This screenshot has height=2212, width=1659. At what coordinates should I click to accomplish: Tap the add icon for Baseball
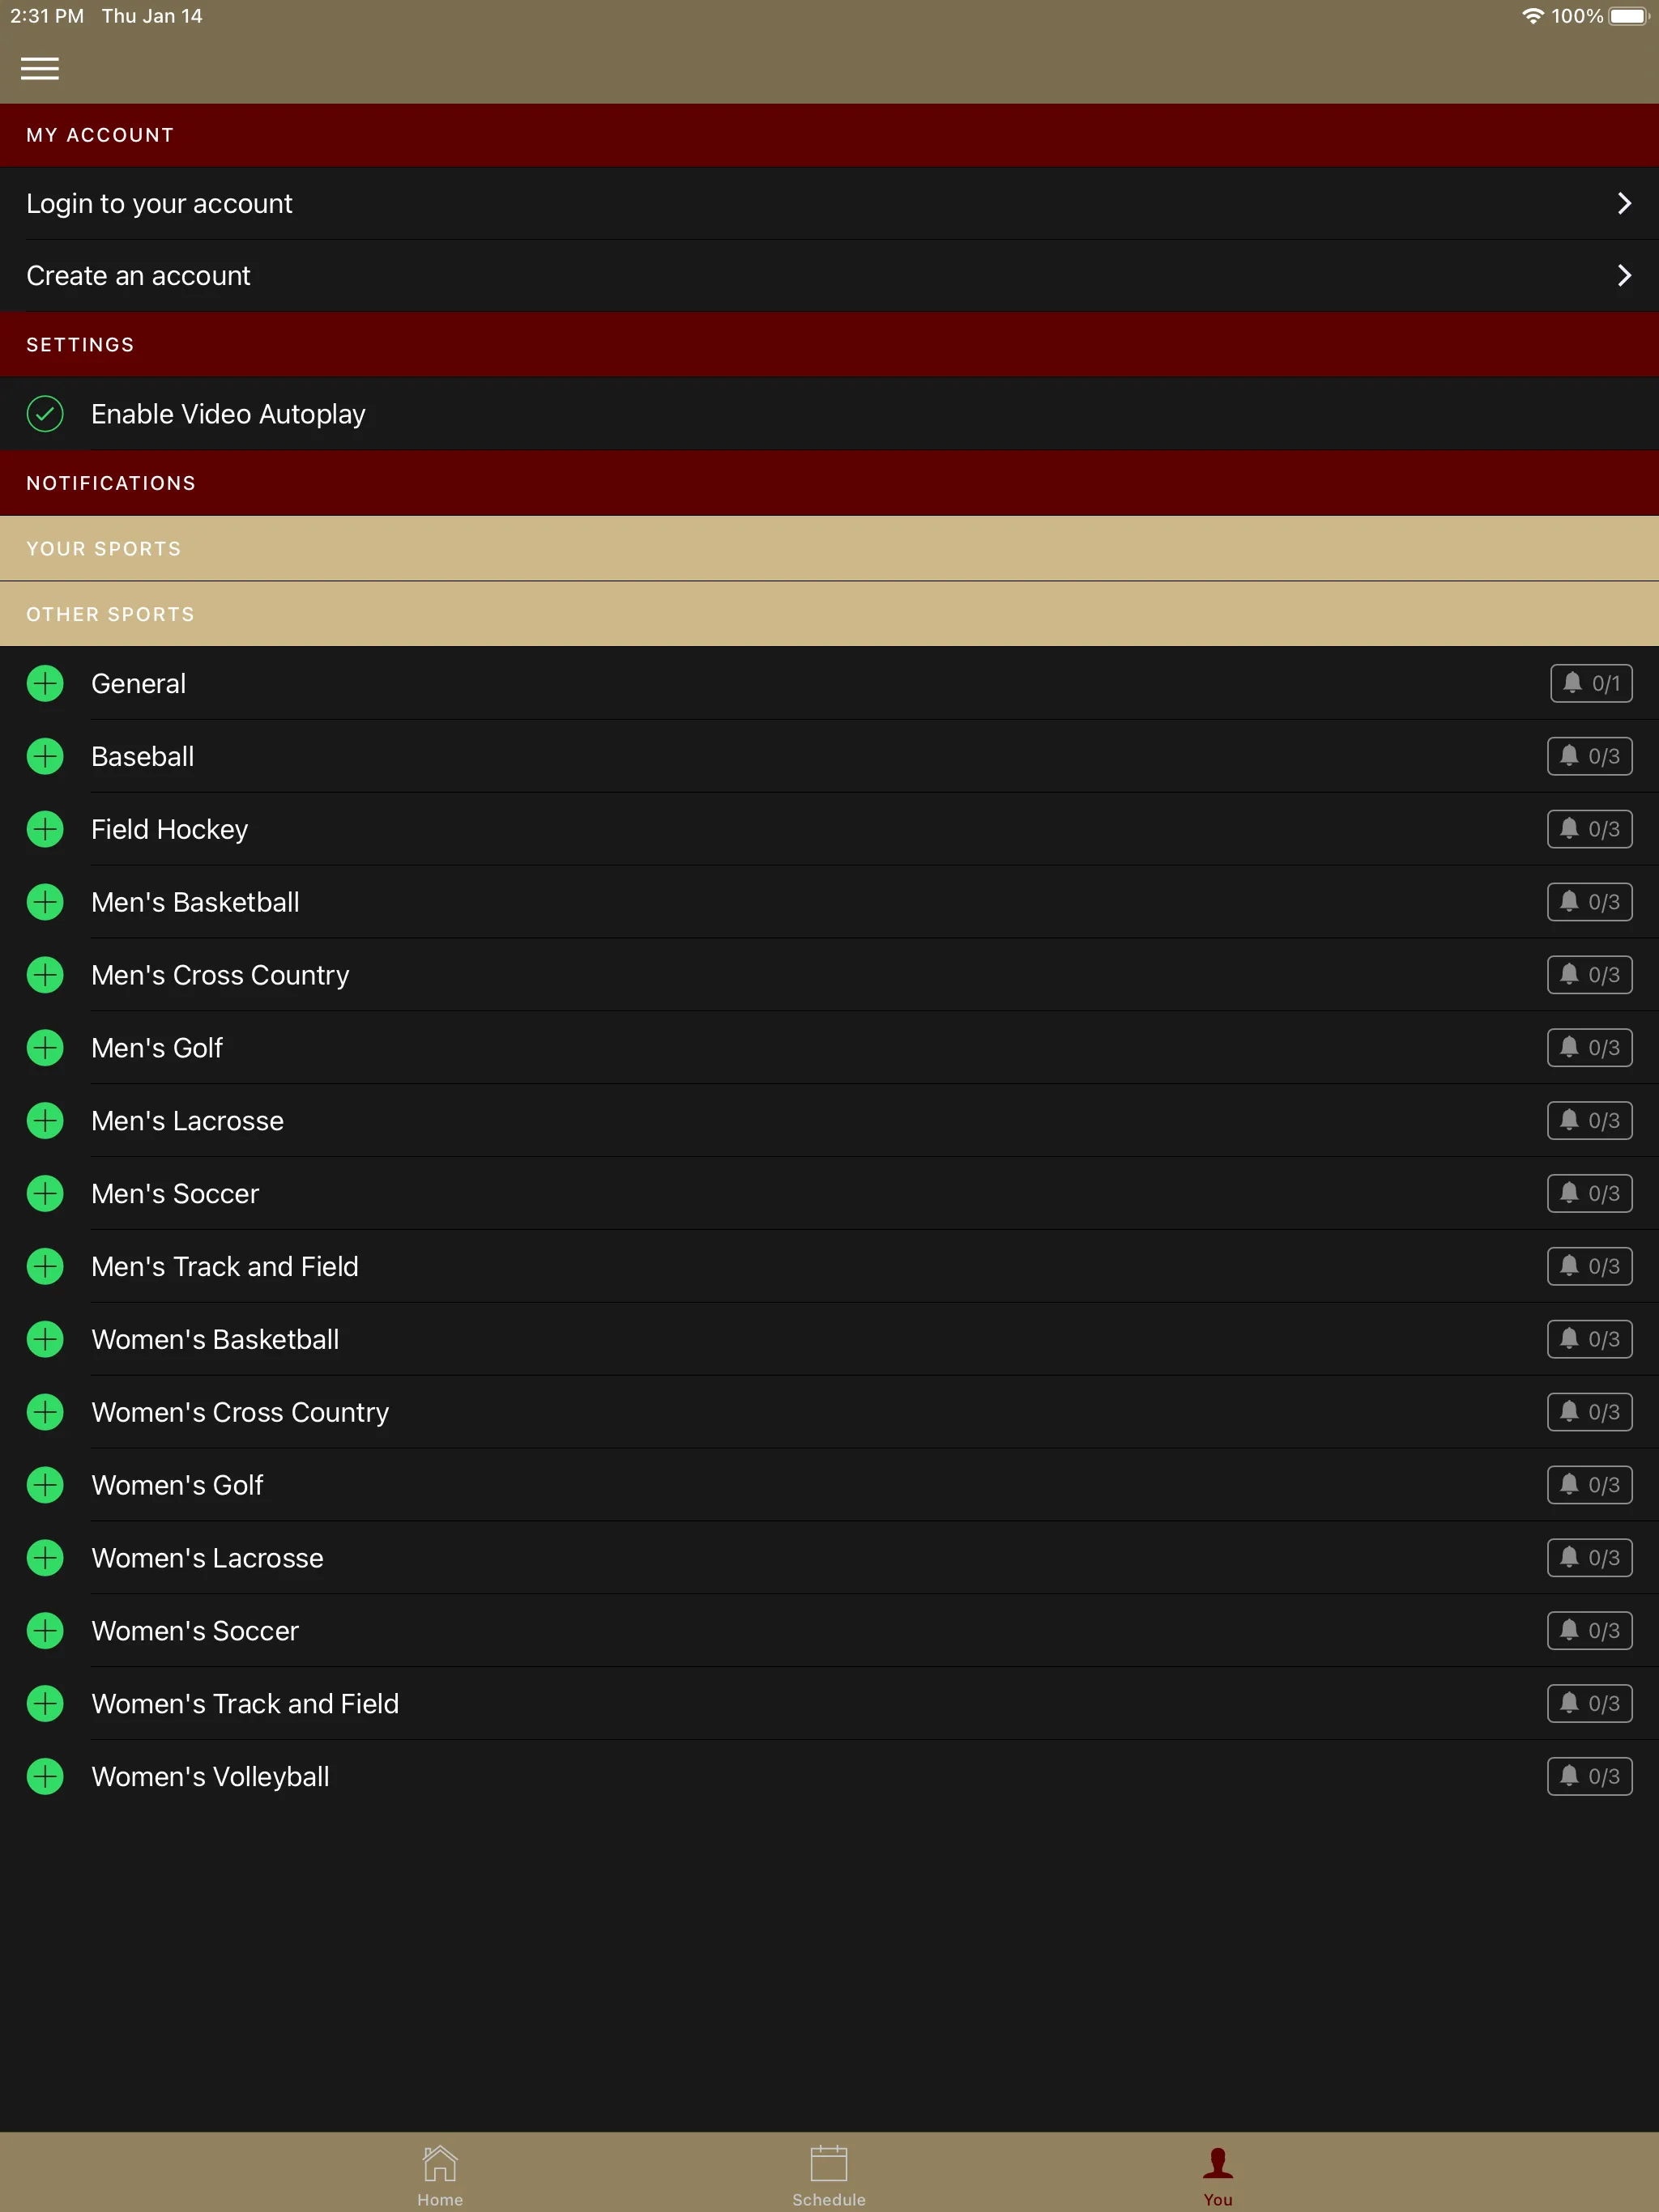pyautogui.click(x=45, y=756)
